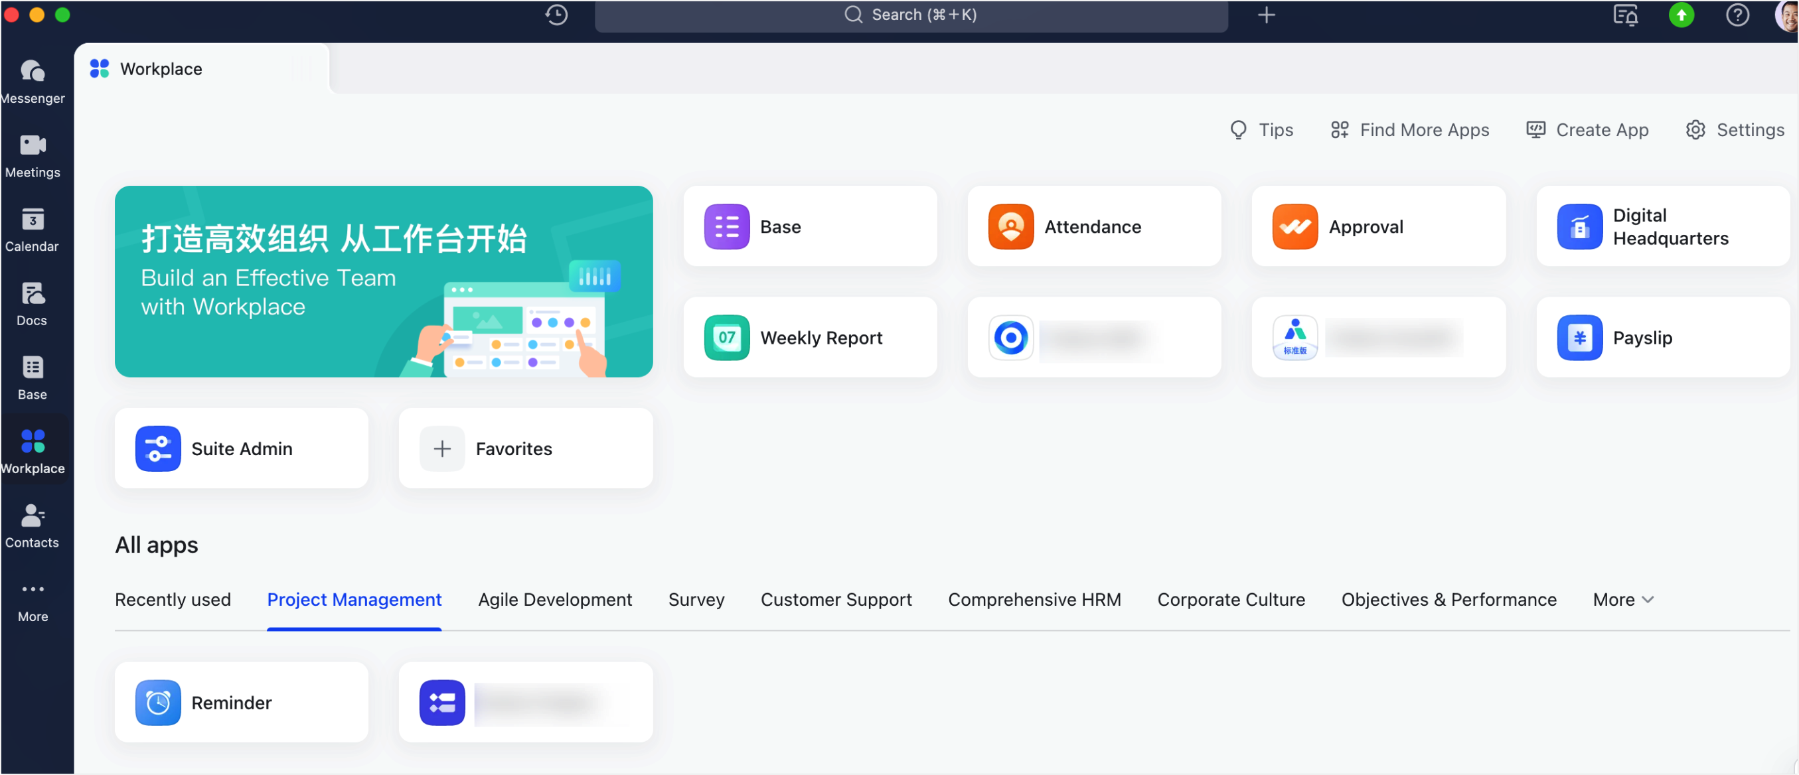Screen dimensions: 1799x775
Task: Click the plus icon beside search
Action: (x=1266, y=15)
